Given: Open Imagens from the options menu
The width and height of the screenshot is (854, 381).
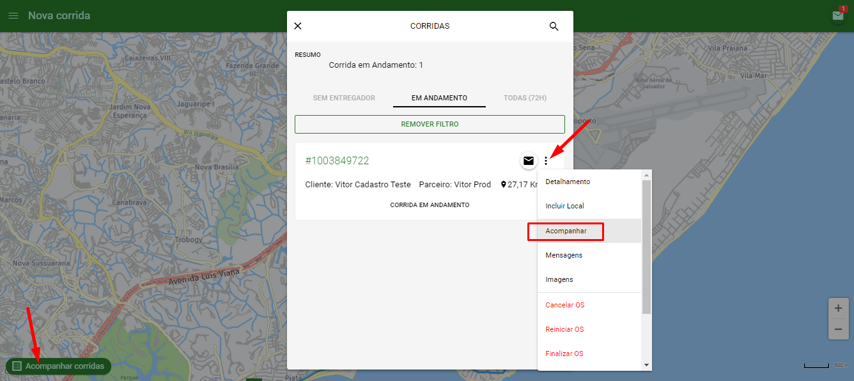Looking at the screenshot, I should 589,279.
